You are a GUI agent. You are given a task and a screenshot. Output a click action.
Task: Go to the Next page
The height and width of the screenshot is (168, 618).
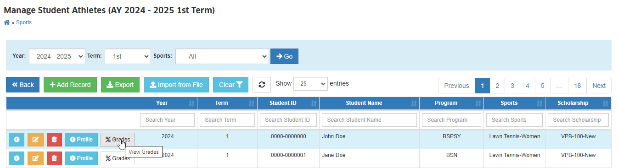coord(599,86)
